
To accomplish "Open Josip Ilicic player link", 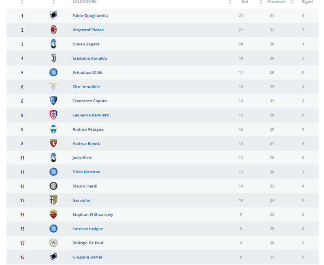I will pos(82,158).
